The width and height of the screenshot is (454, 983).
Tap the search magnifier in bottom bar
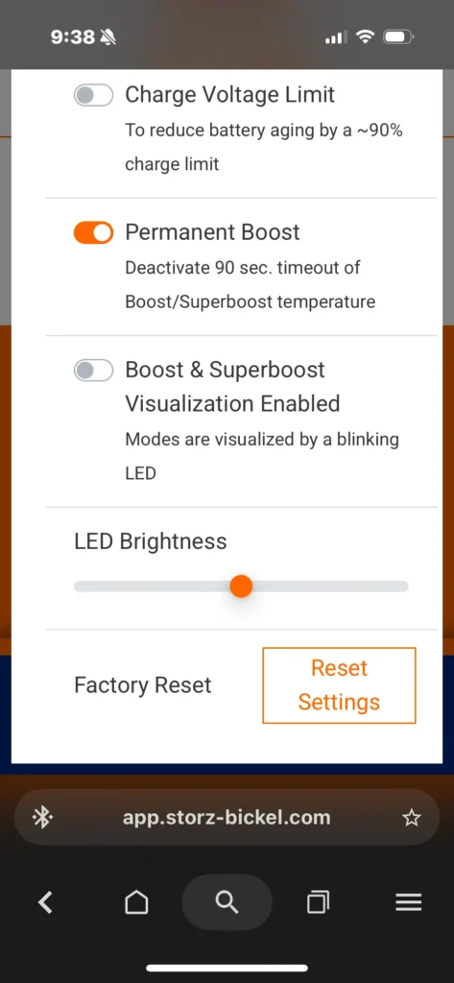click(227, 902)
